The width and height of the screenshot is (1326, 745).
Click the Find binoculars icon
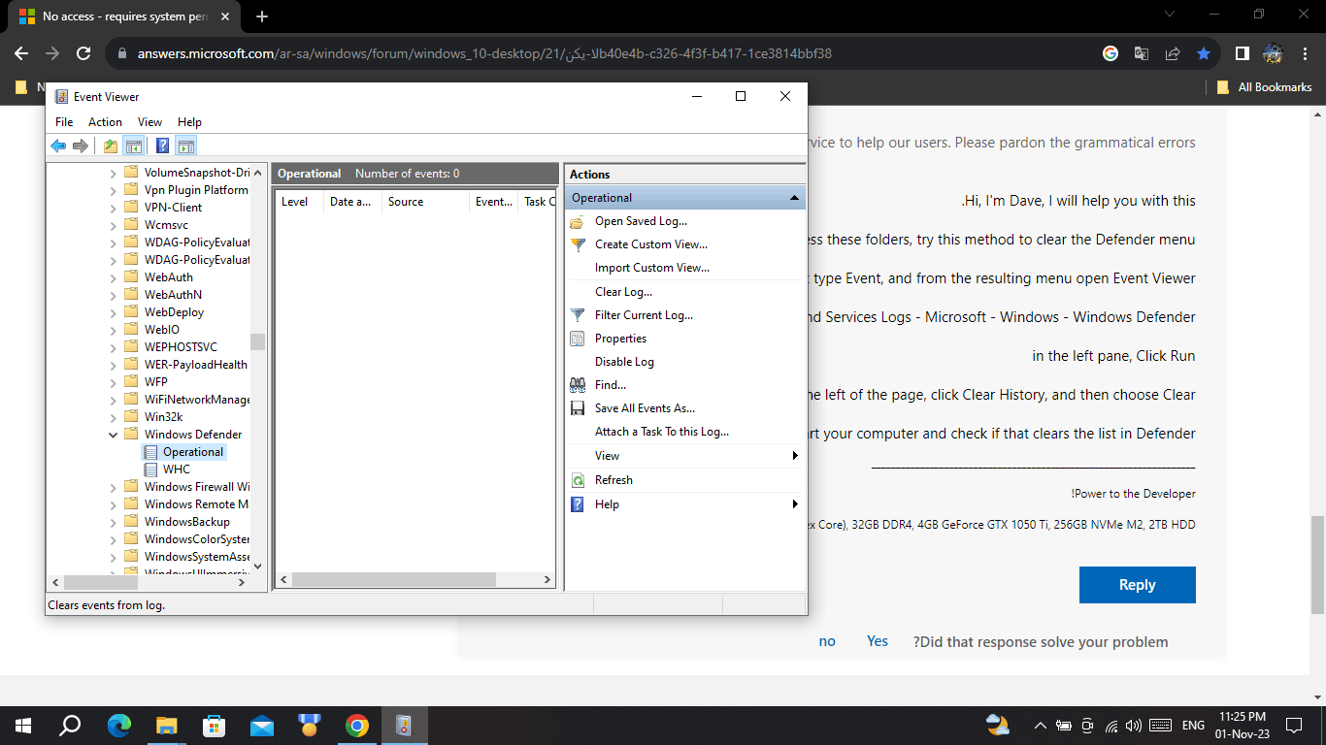(578, 385)
